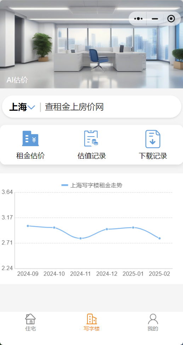Tap the mini program minimize dash icon
The height and width of the screenshot is (345, 183).
click(x=155, y=19)
